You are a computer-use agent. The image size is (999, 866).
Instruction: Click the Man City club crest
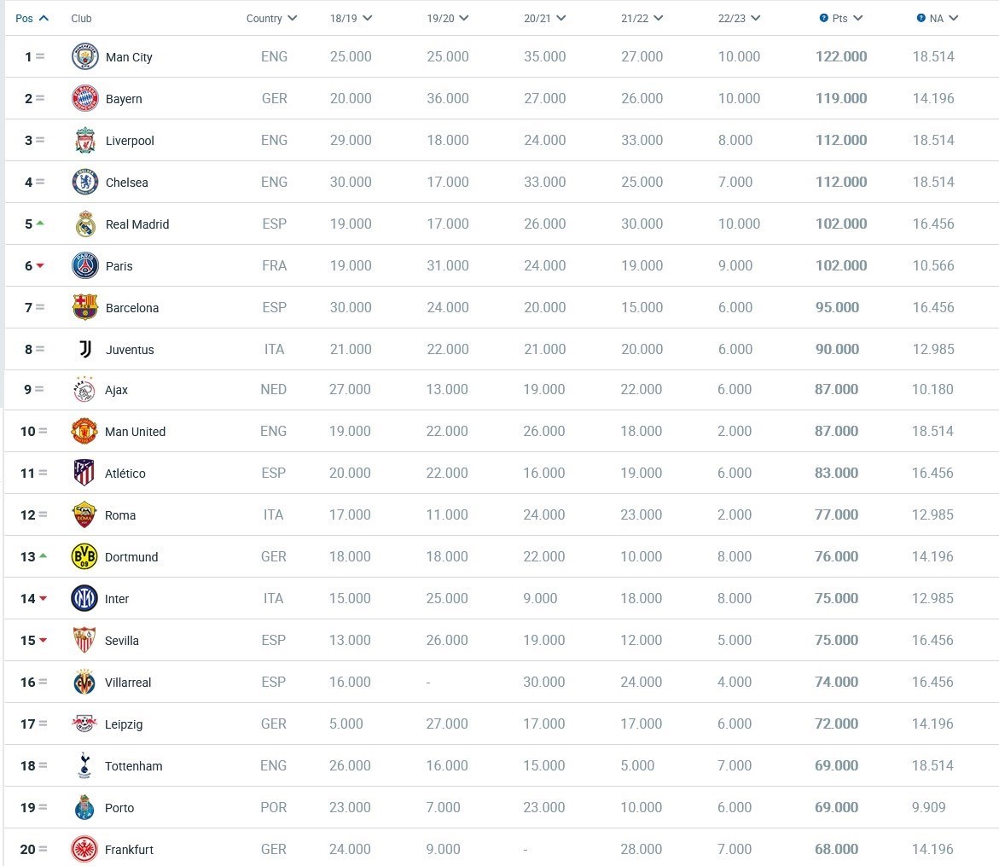(84, 56)
